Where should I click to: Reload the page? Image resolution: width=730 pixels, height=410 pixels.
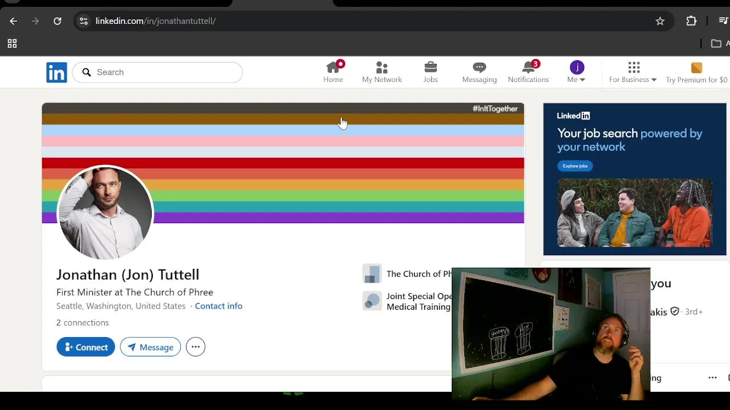[57, 21]
